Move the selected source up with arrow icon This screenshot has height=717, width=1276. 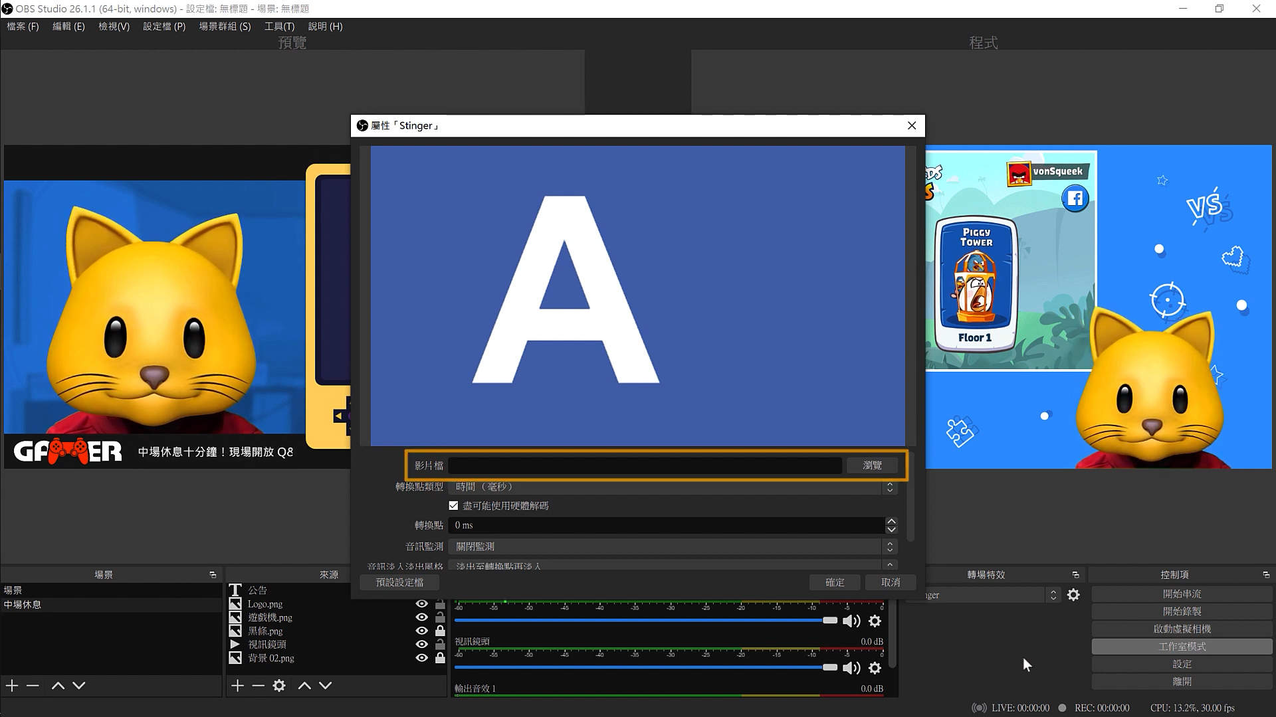pyautogui.click(x=304, y=685)
